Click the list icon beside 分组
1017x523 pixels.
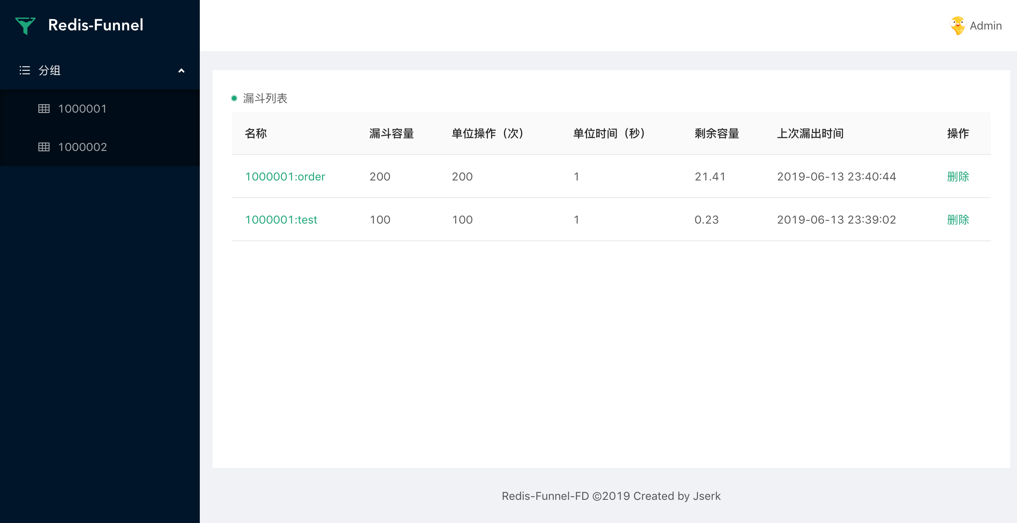25,71
